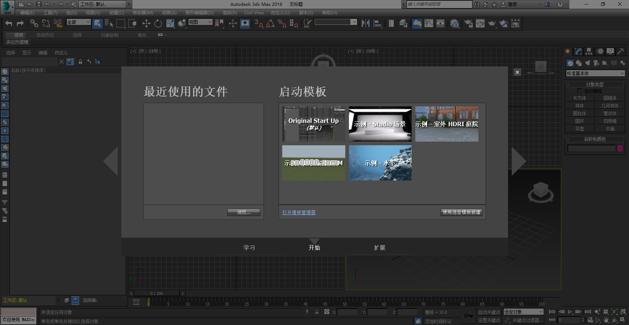Choose the Rectangular Selection Region tool

121,23
